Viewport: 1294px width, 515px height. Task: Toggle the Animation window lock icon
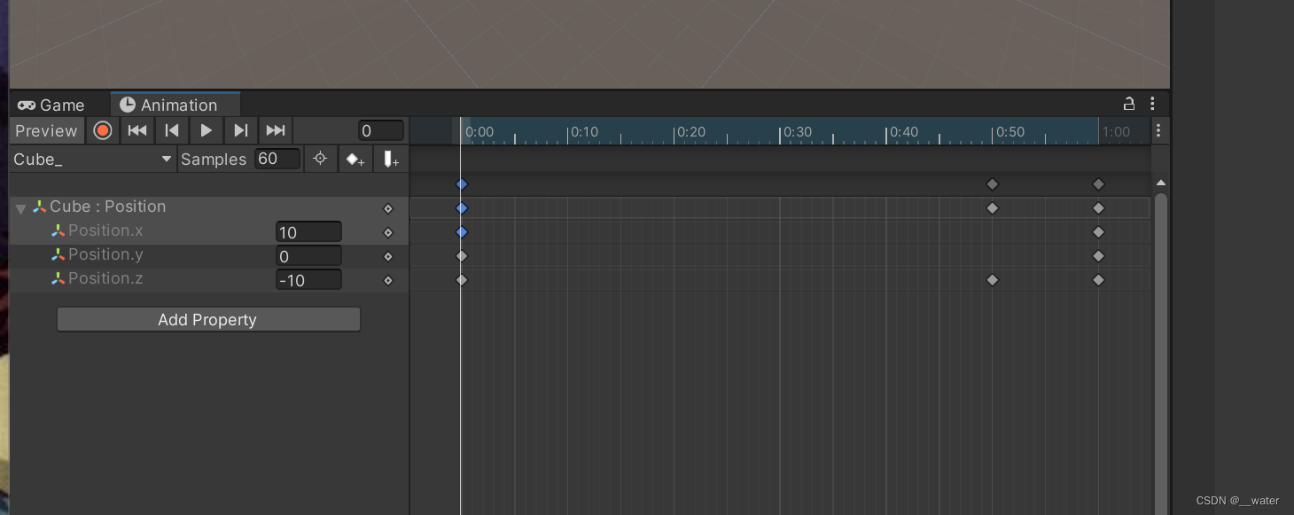click(1129, 104)
